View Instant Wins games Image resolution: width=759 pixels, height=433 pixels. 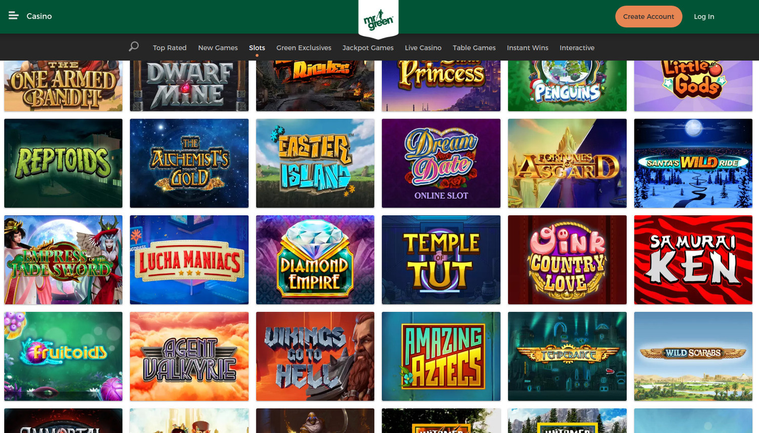[x=527, y=48]
